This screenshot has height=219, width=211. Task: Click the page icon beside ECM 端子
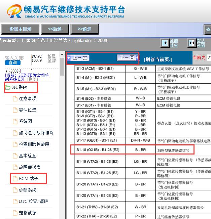click(15, 178)
